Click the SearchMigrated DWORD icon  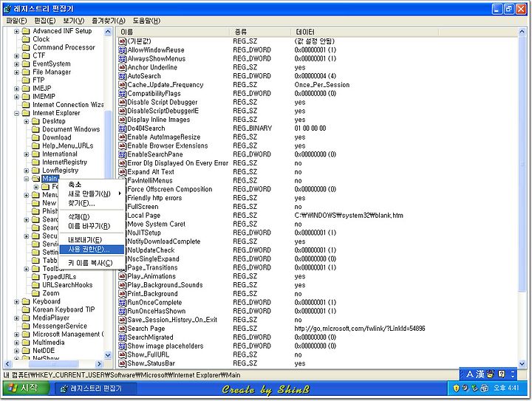(x=122, y=337)
